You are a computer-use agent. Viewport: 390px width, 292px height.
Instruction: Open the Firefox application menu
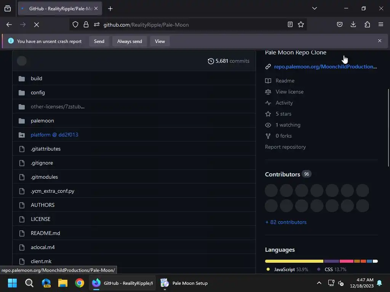click(x=381, y=24)
